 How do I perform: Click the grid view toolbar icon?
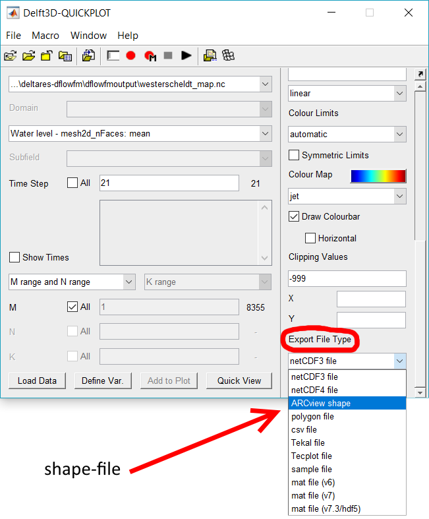[x=228, y=56]
